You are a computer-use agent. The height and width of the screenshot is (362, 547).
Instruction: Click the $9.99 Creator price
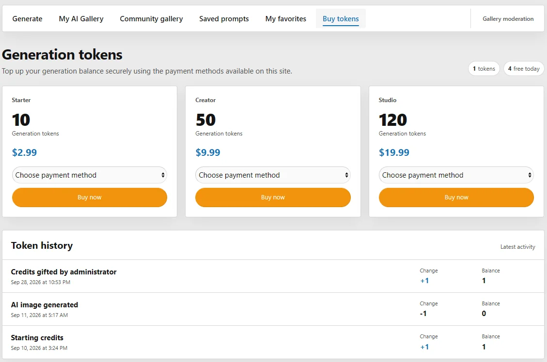(208, 152)
